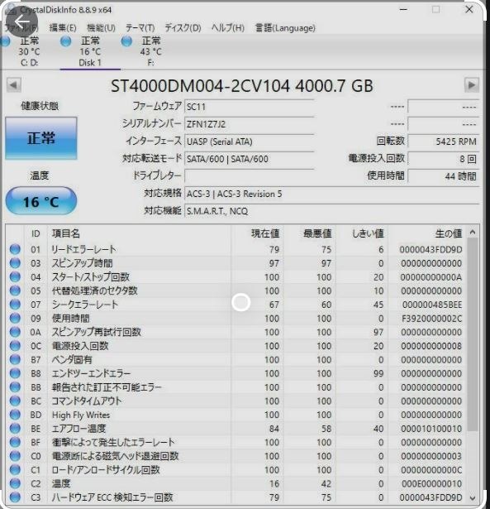This screenshot has height=509, width=490.
Task: Maximize the CrystalDiskInfo window
Action: [x=436, y=9]
